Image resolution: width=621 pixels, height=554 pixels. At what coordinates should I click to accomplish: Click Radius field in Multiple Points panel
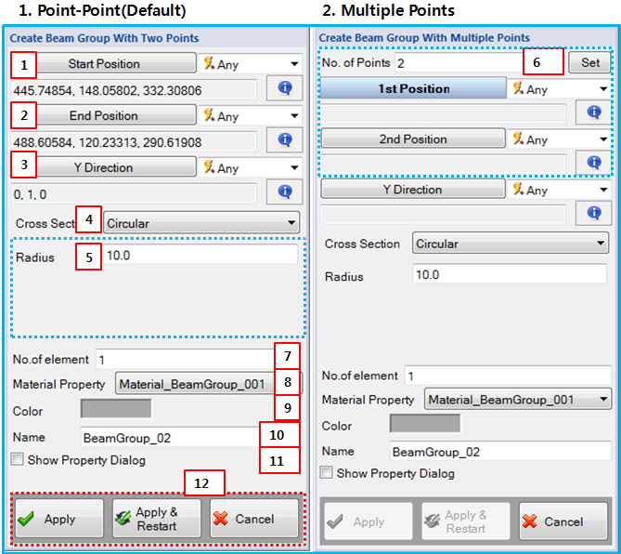click(510, 274)
